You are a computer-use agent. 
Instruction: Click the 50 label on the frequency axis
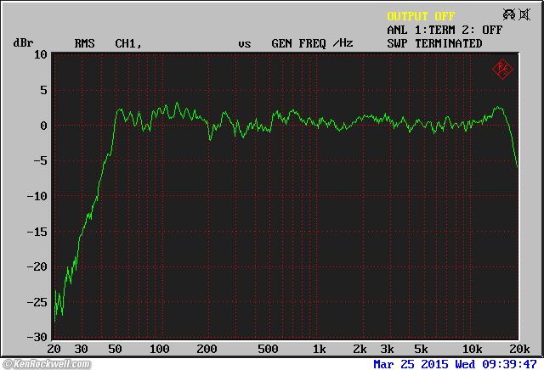coord(115,349)
